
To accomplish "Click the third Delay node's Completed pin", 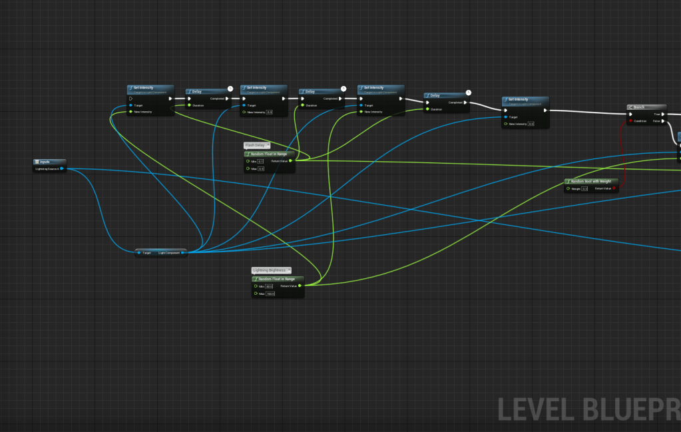I will click(465, 103).
